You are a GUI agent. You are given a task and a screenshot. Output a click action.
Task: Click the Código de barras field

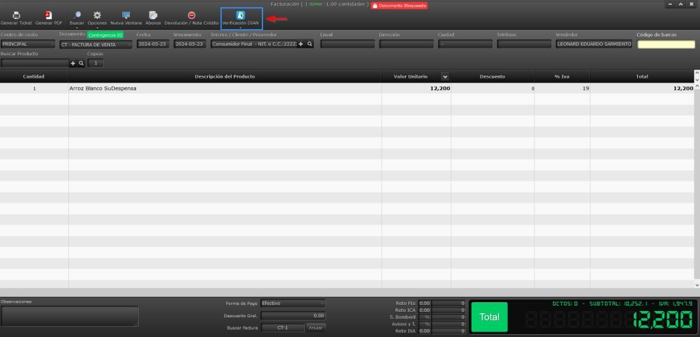click(666, 44)
